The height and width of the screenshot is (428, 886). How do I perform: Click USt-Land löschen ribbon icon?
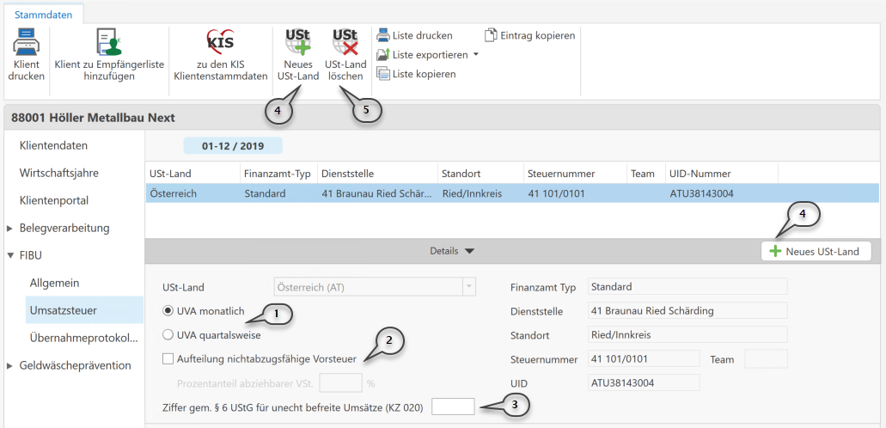click(x=345, y=43)
